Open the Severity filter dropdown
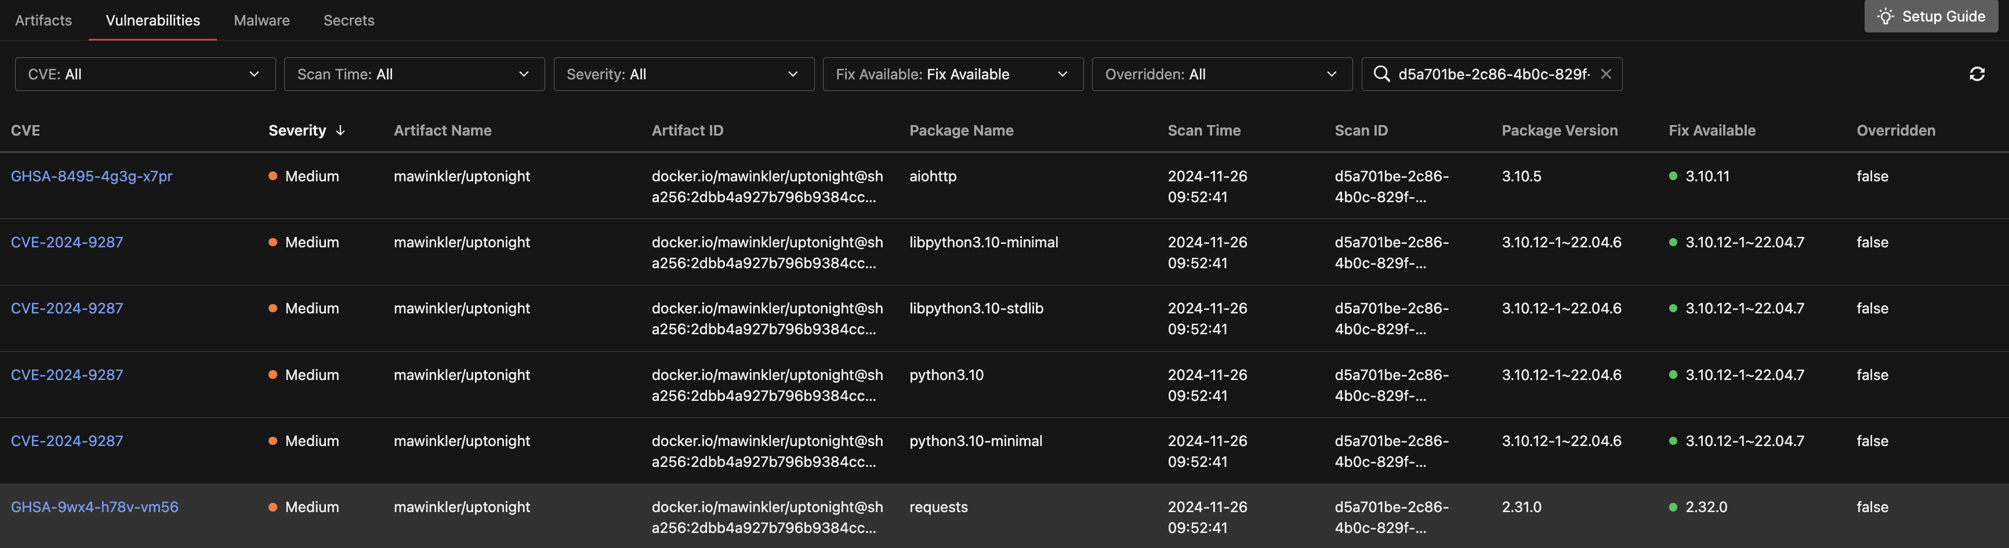Image resolution: width=2009 pixels, height=548 pixels. tap(684, 74)
